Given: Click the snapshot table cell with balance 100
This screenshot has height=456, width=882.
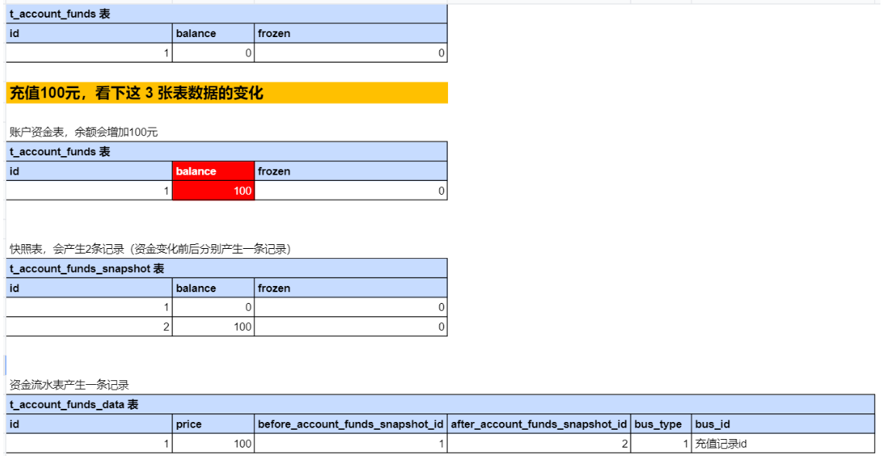Looking at the screenshot, I should click(x=213, y=327).
